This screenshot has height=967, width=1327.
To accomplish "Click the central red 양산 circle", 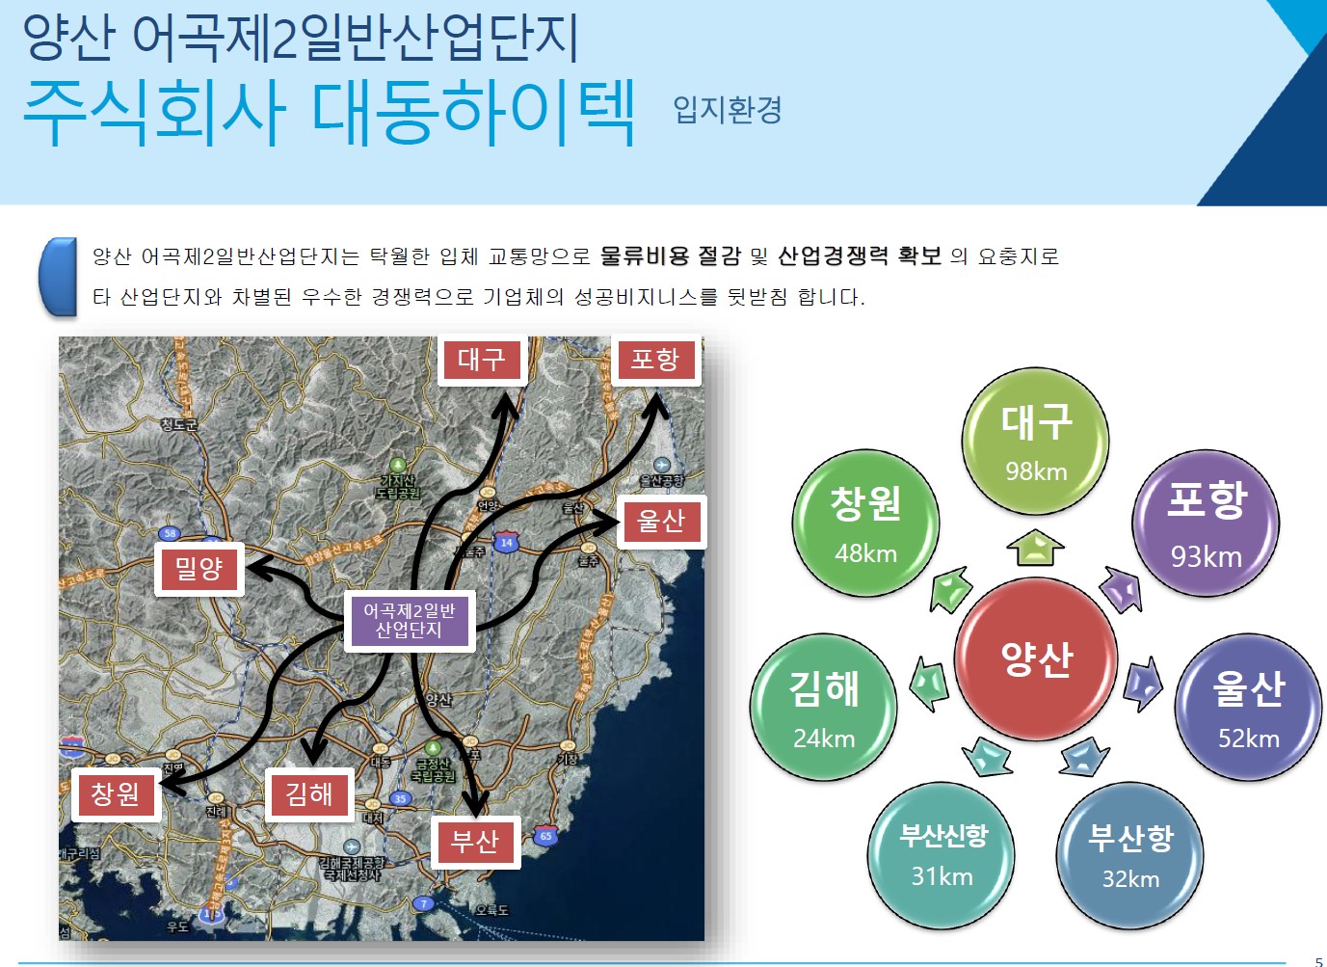I will pos(1036,659).
